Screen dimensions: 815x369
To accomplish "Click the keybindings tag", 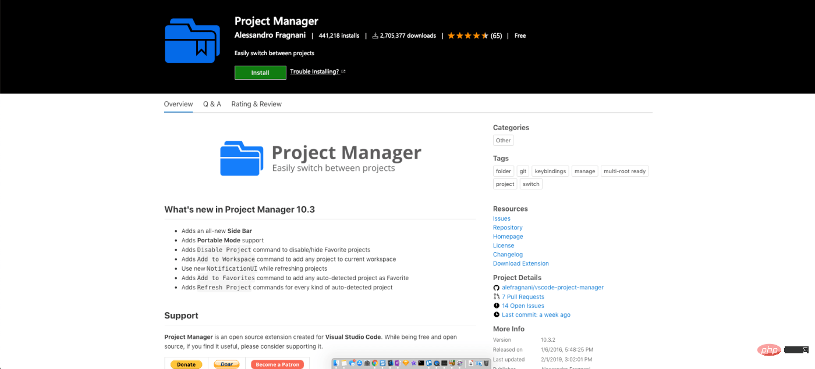I will [x=550, y=171].
